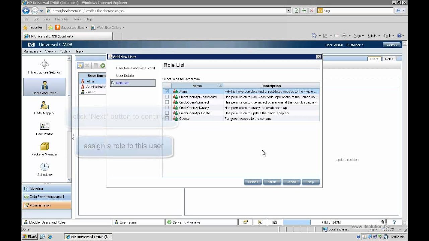429x241 pixels.
Task: Click IE Print icon in command bar
Action: [344, 36]
